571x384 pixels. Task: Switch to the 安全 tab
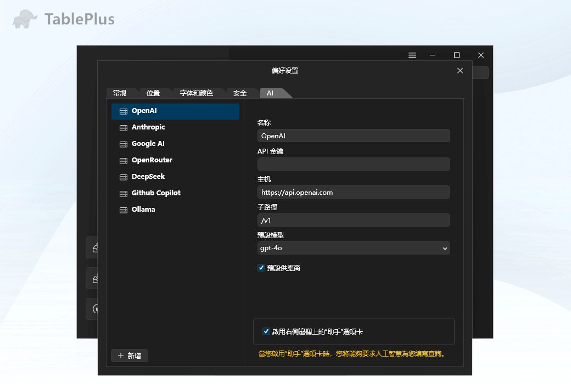[240, 93]
